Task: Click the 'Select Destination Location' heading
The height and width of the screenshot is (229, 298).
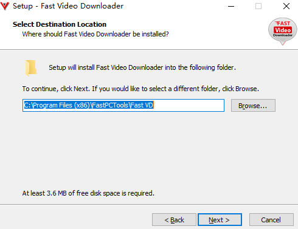Action: click(60, 24)
